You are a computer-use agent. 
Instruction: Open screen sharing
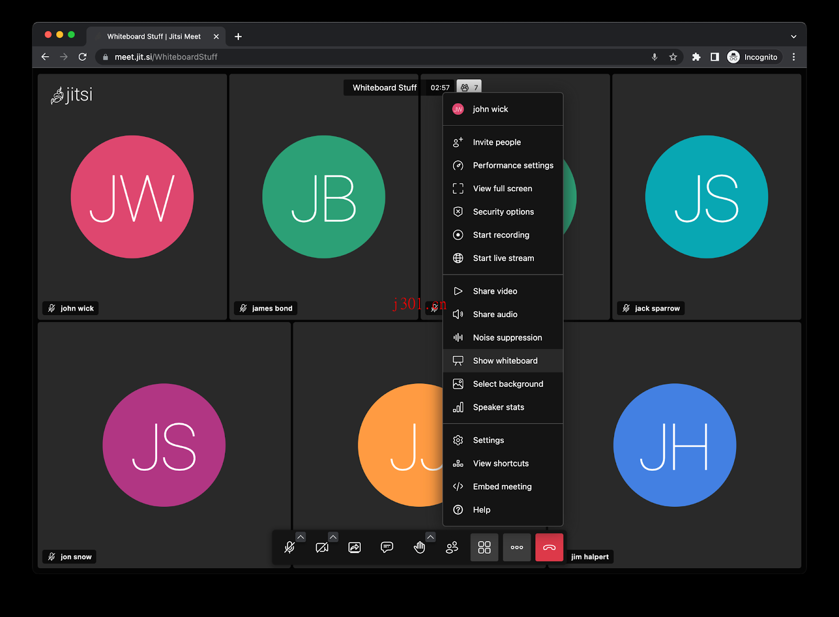(355, 547)
